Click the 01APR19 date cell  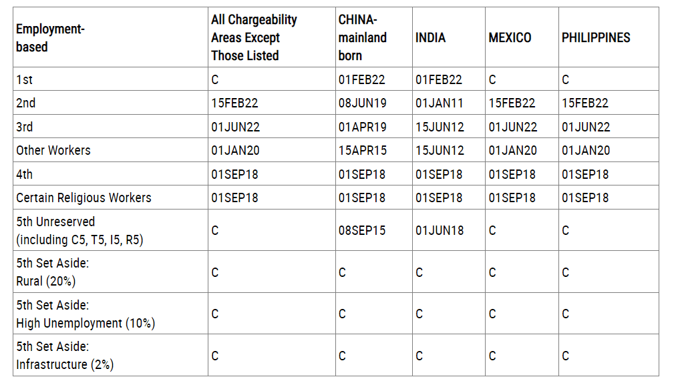click(x=362, y=127)
